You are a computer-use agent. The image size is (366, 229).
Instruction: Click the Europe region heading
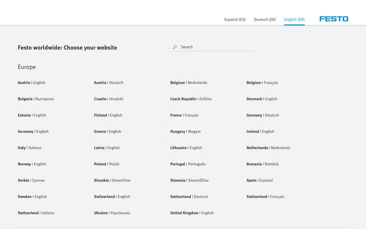(27, 67)
